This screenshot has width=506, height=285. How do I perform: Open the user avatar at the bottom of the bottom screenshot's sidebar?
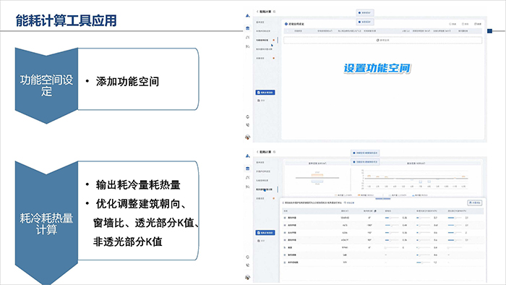(x=247, y=277)
